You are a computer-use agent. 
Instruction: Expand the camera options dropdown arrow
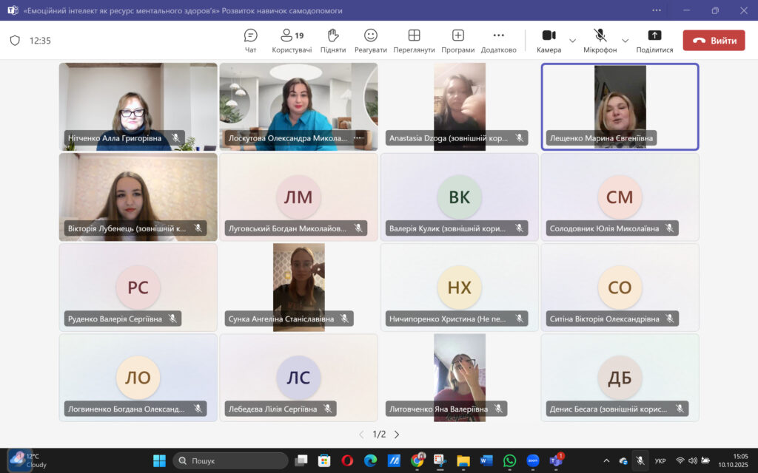pyautogui.click(x=572, y=40)
